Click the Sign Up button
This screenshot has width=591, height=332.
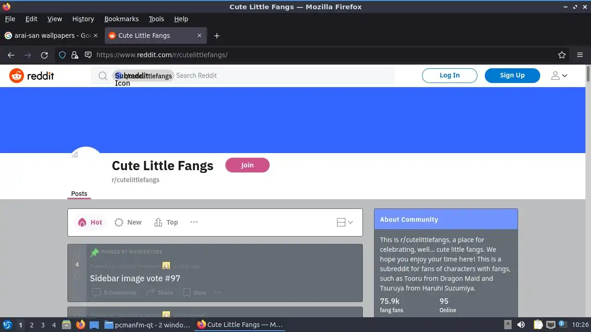[513, 76]
